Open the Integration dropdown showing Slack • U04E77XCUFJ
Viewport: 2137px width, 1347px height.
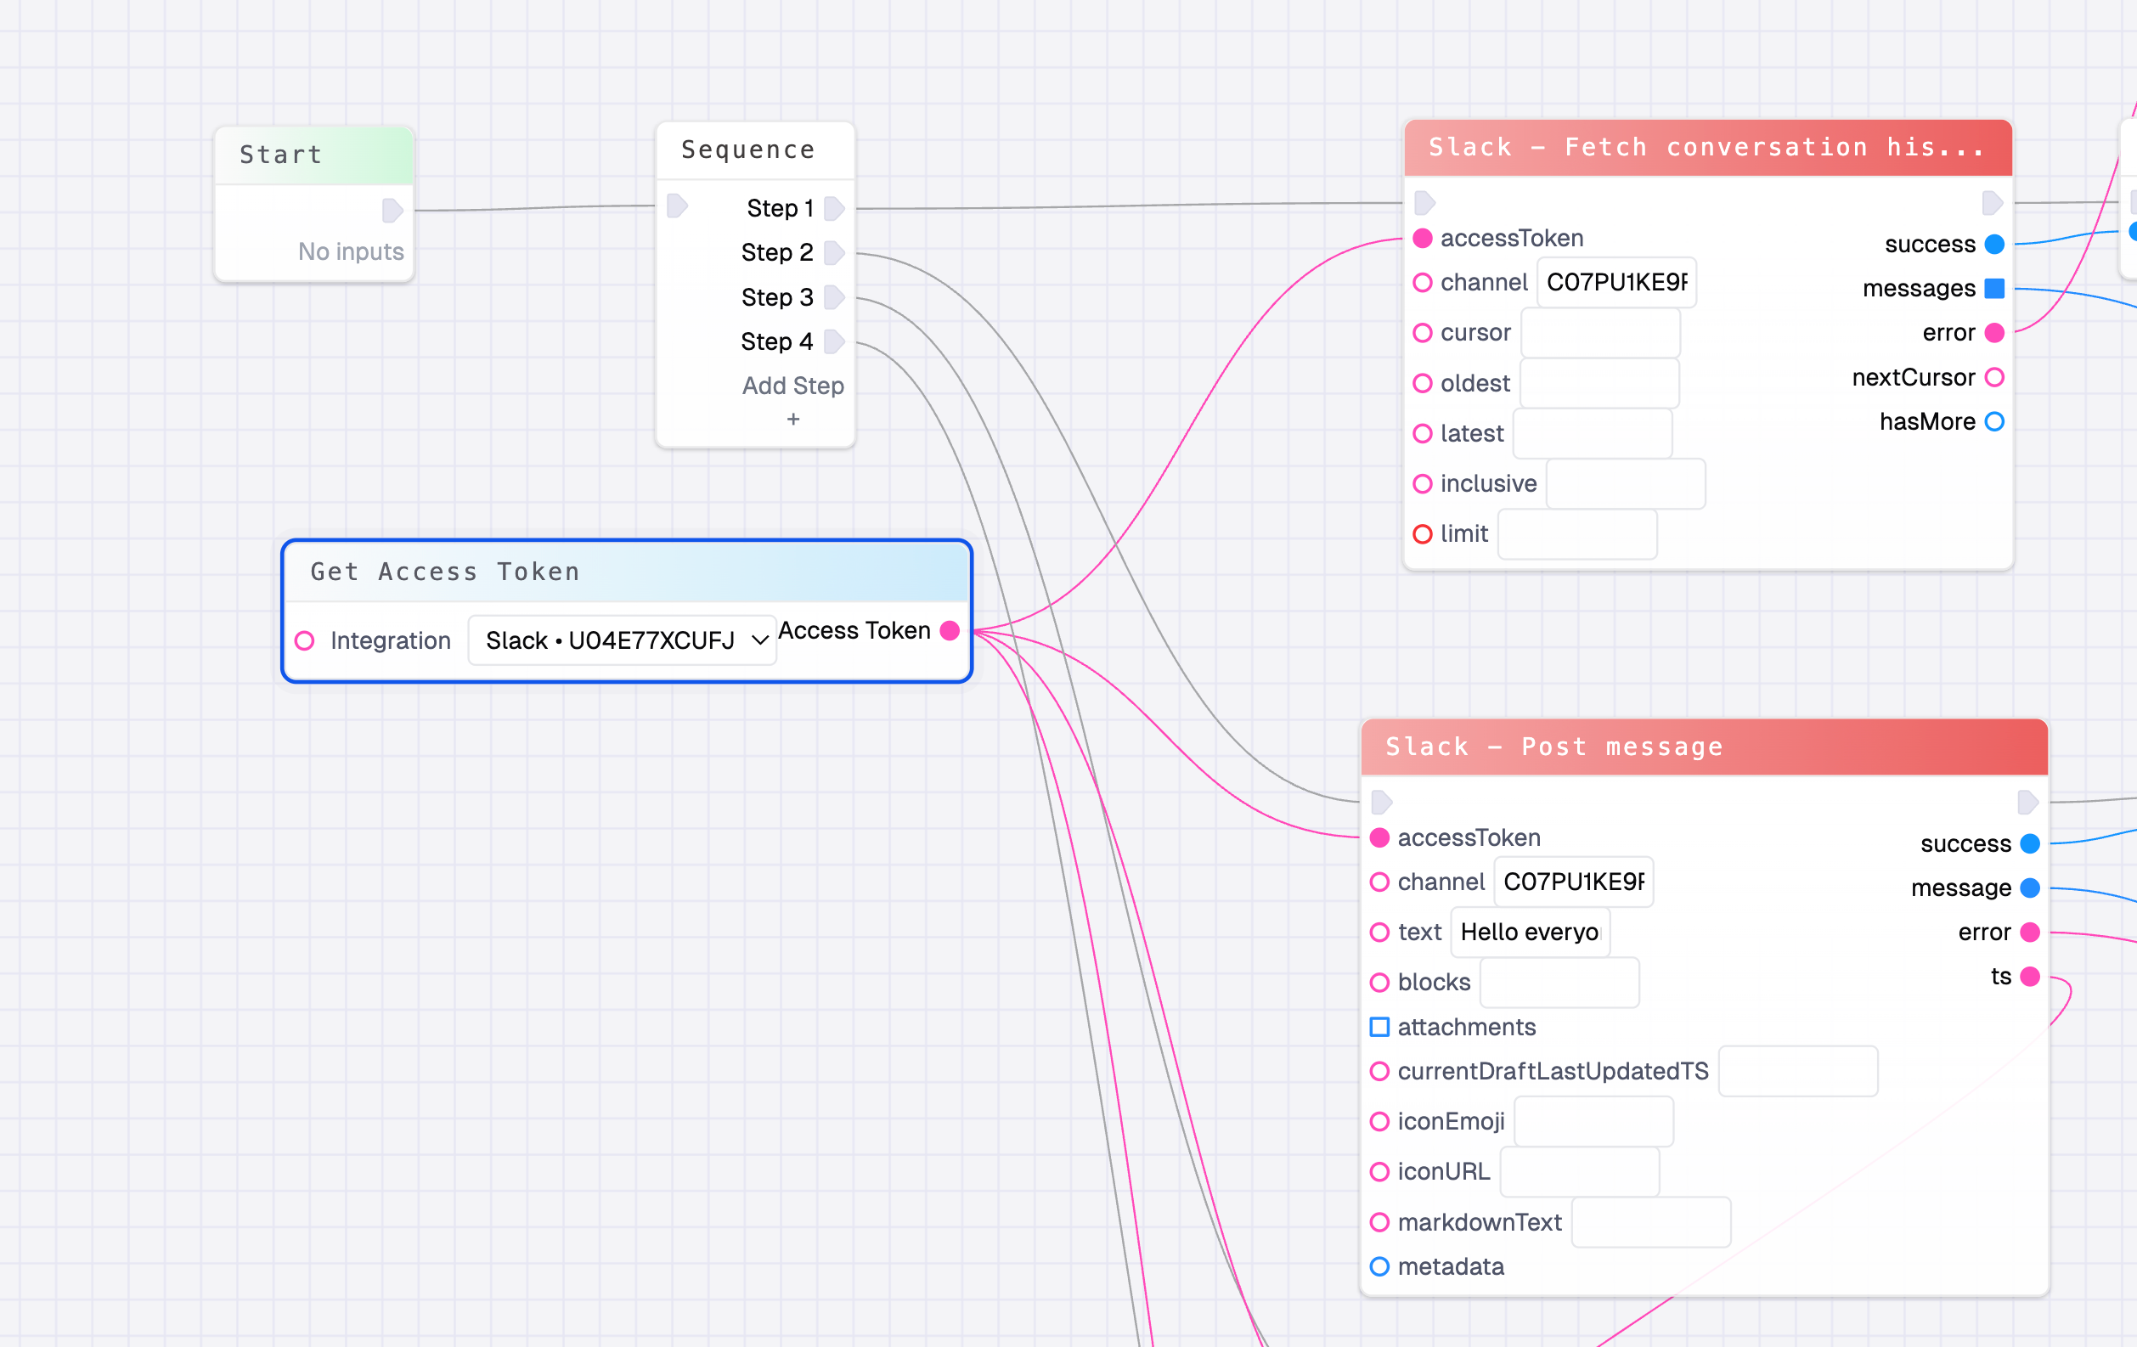[622, 640]
